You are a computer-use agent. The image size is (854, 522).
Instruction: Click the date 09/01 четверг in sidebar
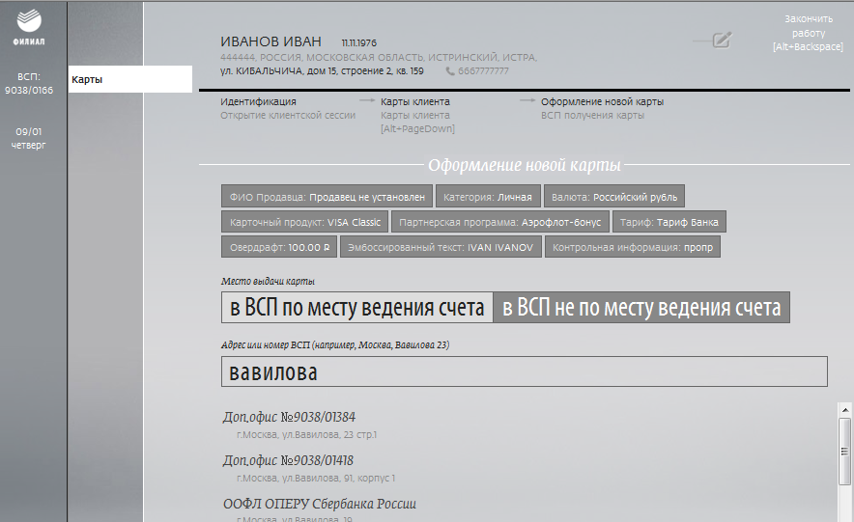coord(28,138)
